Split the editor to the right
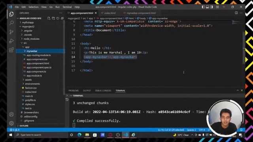 (x=236, y=13)
